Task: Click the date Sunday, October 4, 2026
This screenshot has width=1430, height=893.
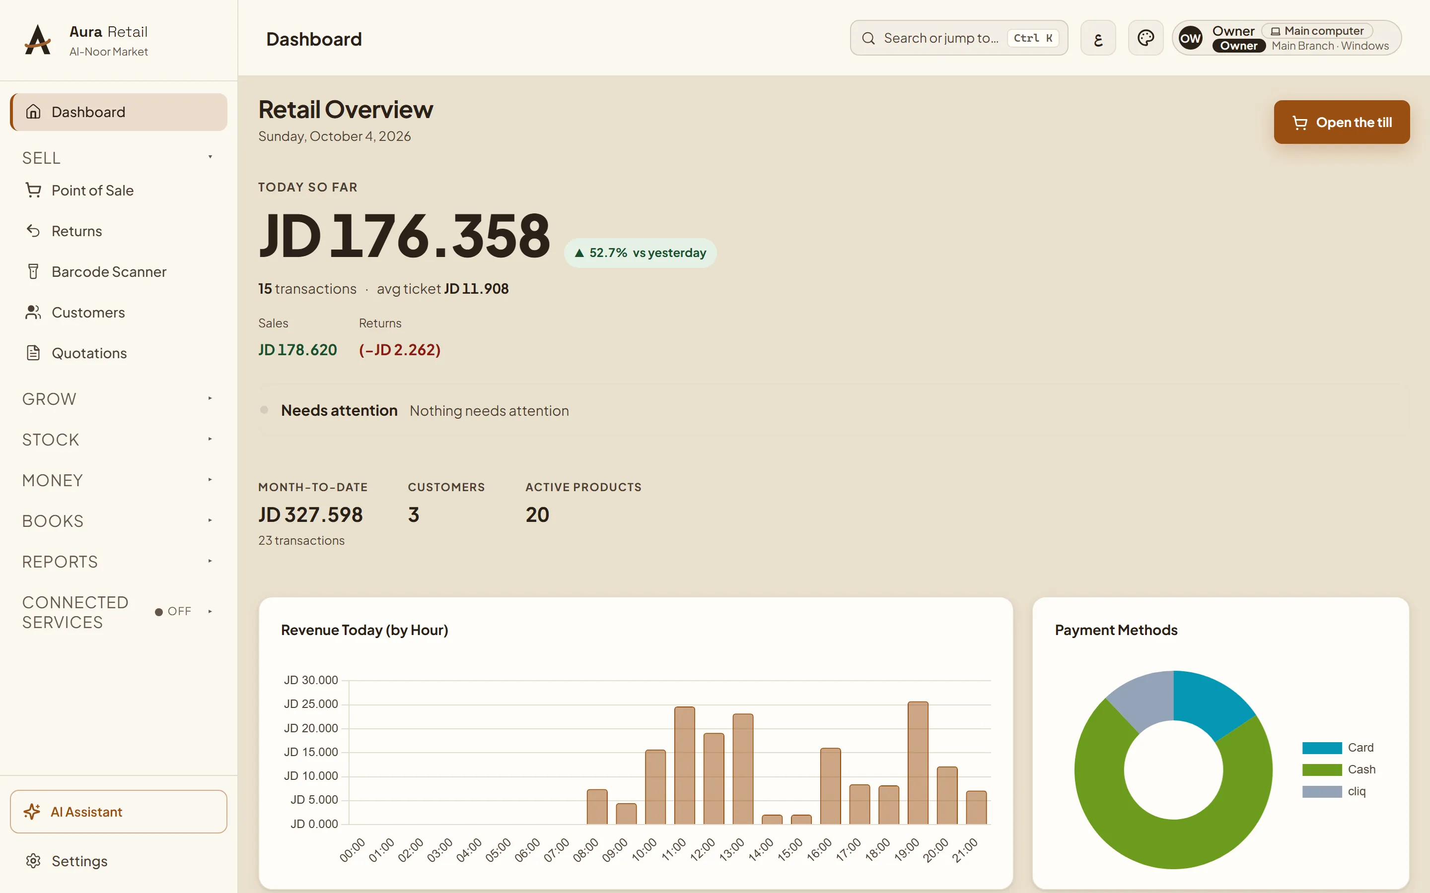Action: click(335, 136)
